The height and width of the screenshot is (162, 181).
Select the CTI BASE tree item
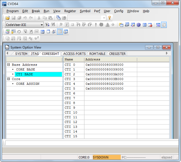tap(38, 74)
